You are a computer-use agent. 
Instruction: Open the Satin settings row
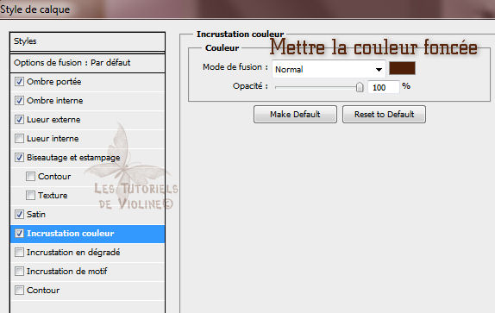pos(87,214)
